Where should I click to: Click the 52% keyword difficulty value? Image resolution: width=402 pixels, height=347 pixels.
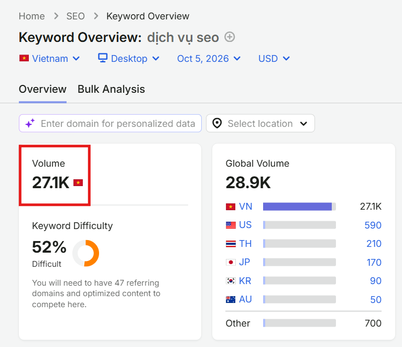(x=49, y=247)
